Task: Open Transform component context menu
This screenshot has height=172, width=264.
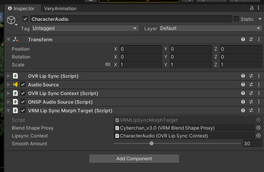Action: click(259, 39)
